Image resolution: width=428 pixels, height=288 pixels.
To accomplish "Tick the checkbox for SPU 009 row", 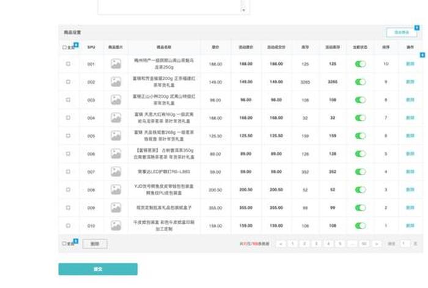I will 68,208.
